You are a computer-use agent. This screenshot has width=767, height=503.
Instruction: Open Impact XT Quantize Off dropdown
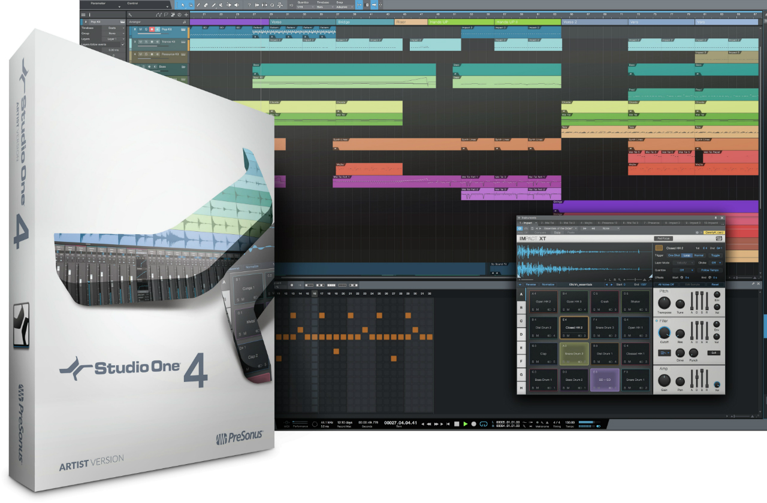[683, 270]
